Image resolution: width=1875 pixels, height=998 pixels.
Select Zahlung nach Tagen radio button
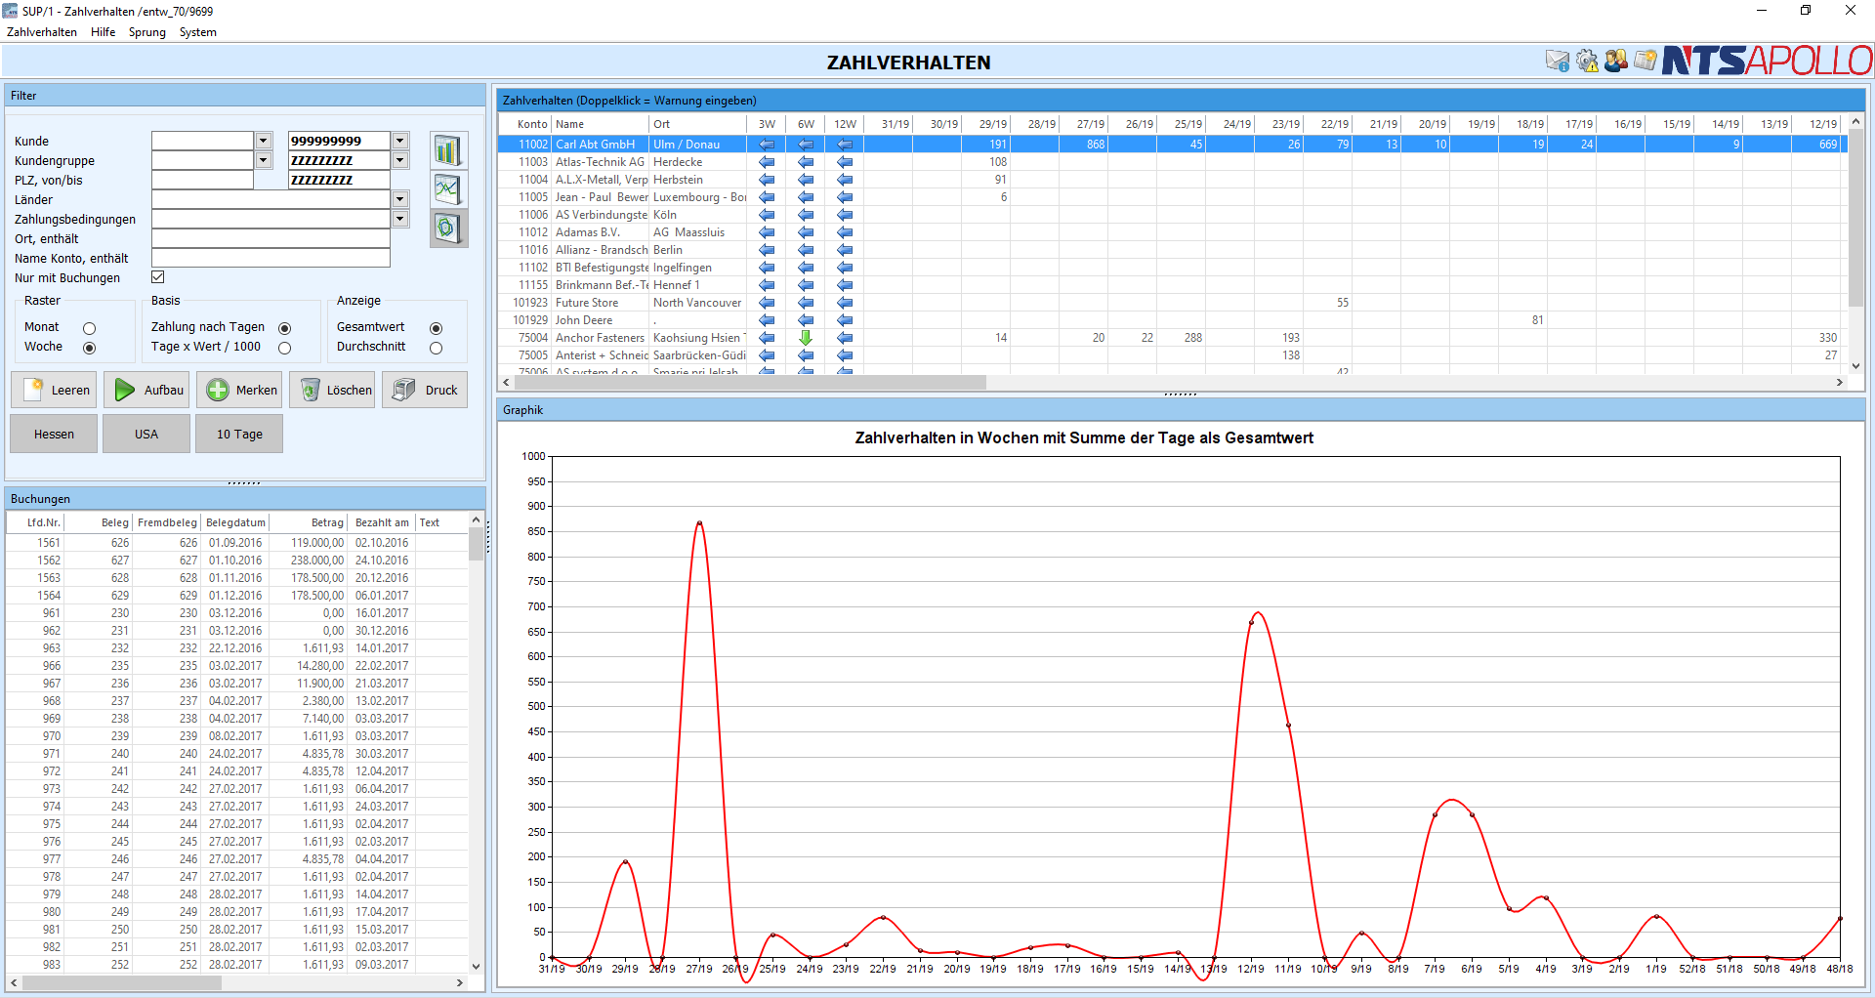pos(284,328)
